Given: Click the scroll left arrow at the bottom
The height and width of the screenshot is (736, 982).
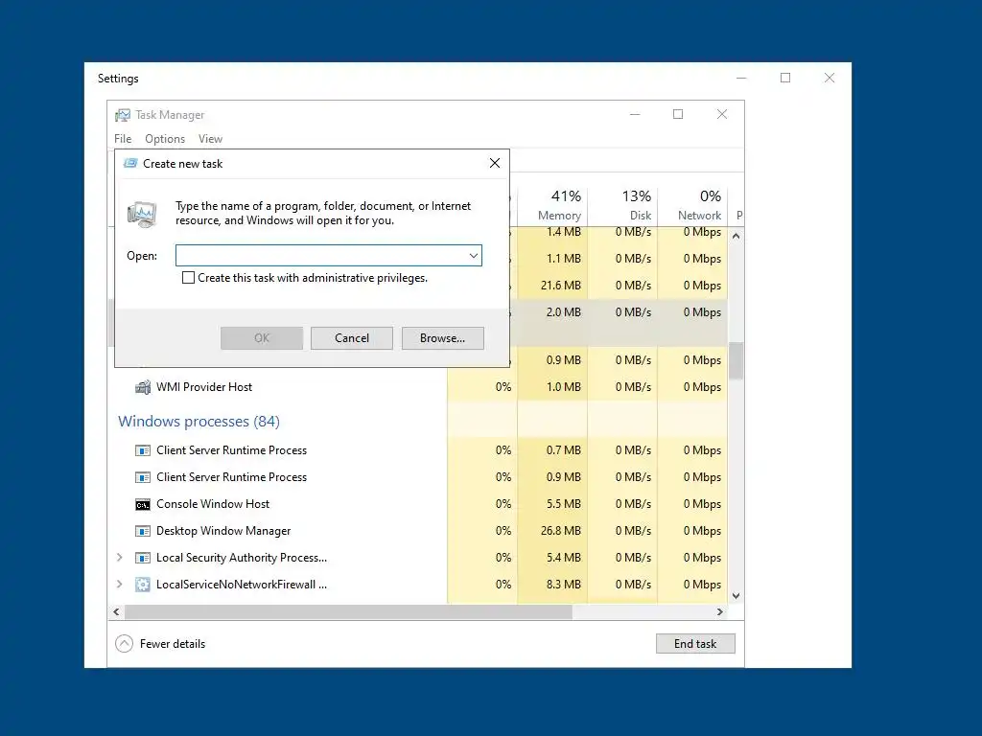Looking at the screenshot, I should [x=116, y=611].
